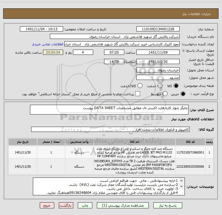The width and height of the screenshot is (222, 215).
Task: Click the buyer organization name field
Action: [115, 36]
